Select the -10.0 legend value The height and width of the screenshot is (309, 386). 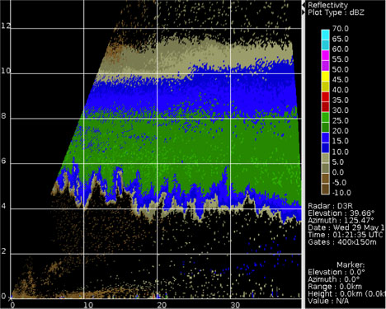pyautogui.click(x=341, y=193)
